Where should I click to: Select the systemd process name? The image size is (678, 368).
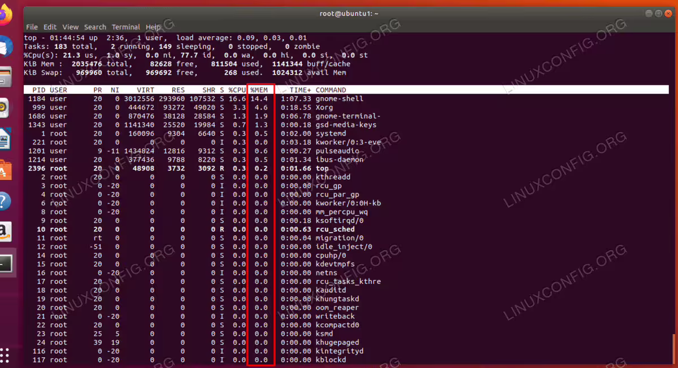tap(331, 133)
